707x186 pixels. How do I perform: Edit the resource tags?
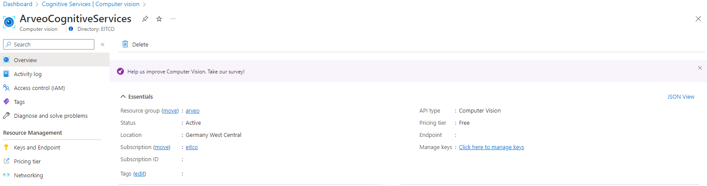coord(140,174)
